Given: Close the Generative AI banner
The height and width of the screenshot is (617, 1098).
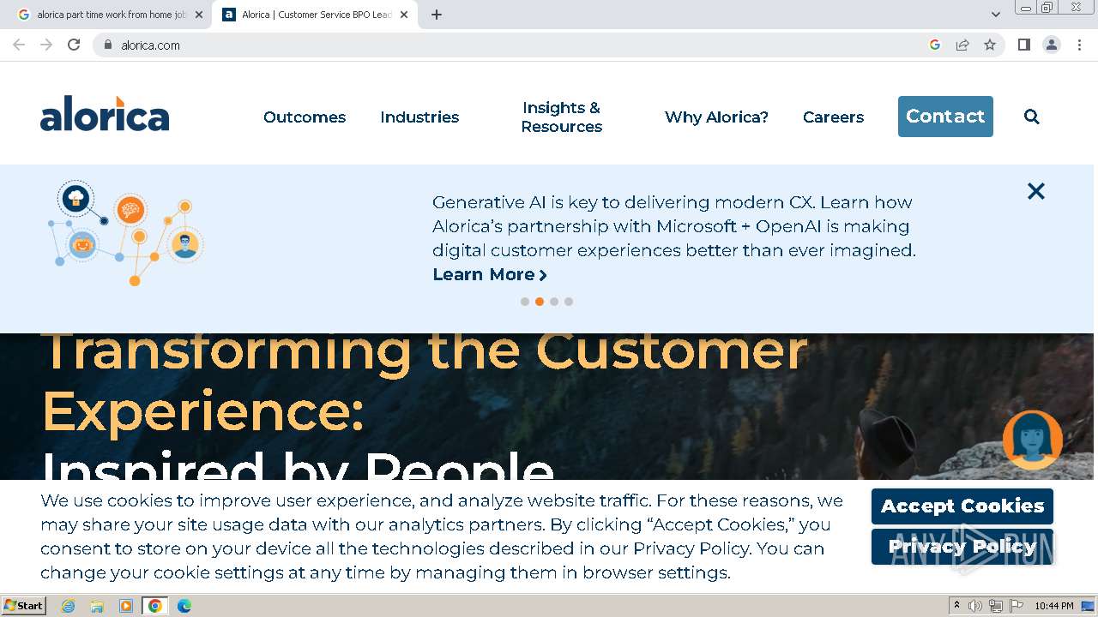Looking at the screenshot, I should click(x=1036, y=191).
